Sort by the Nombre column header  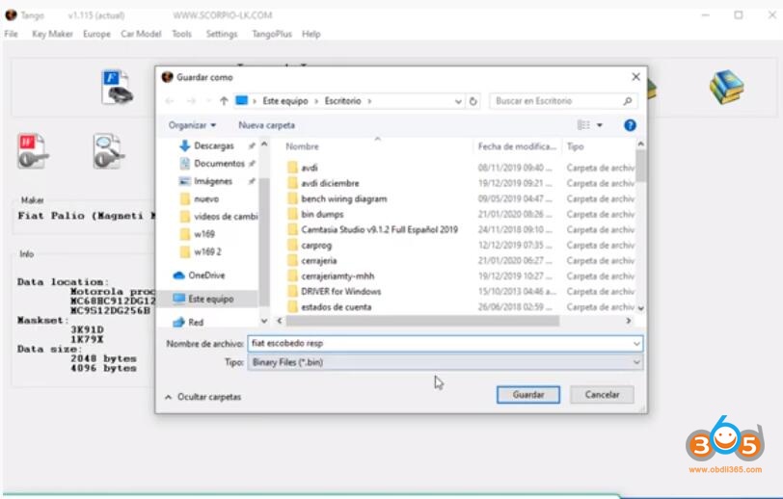(302, 146)
